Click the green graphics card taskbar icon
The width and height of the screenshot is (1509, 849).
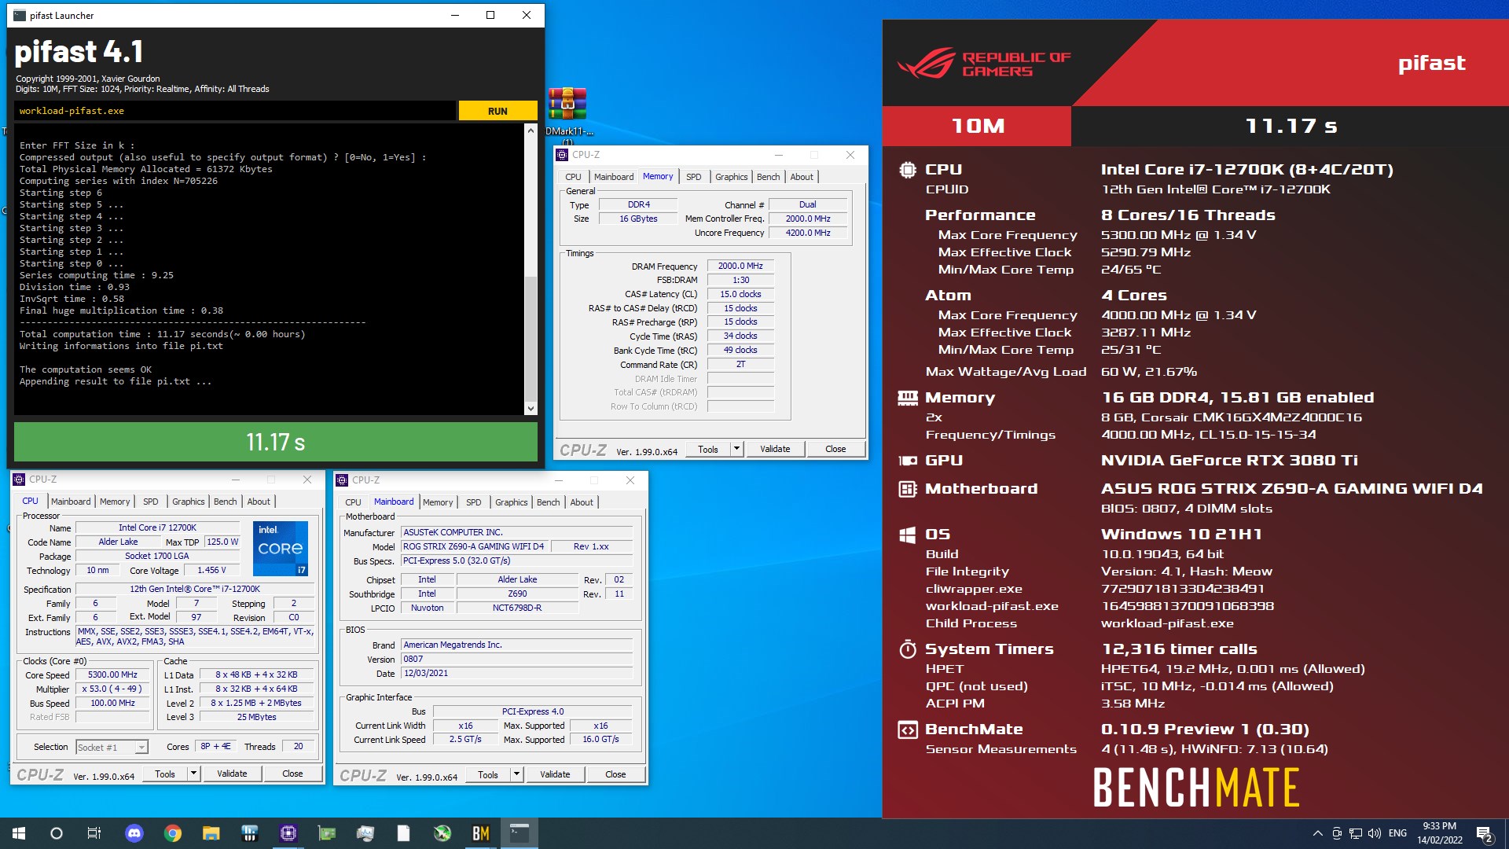327,833
